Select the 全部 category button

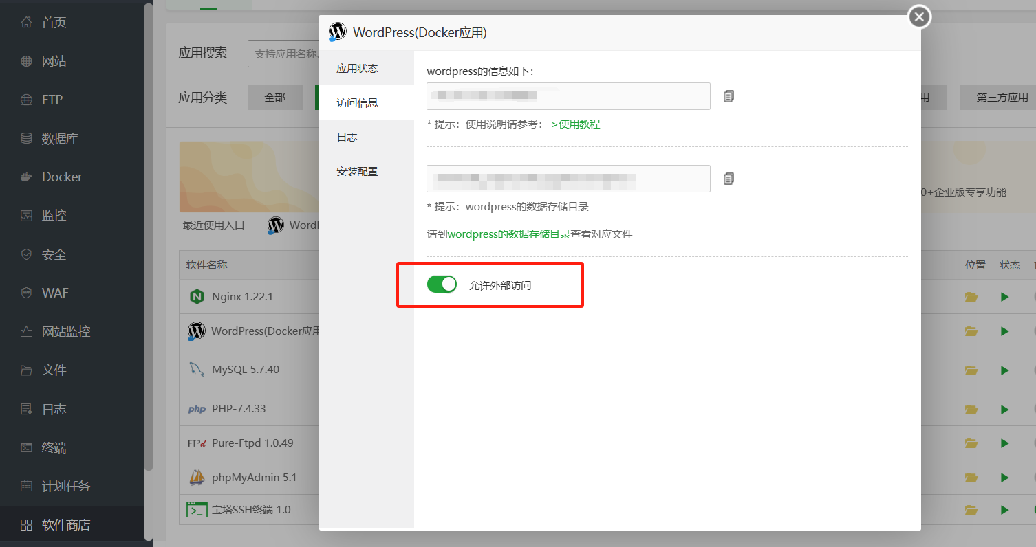point(275,98)
